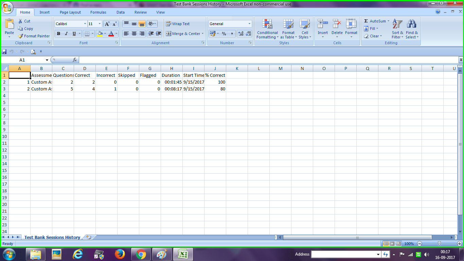Switch to Page Layout view in status bar
This screenshot has width=464, height=261.
click(x=392, y=244)
